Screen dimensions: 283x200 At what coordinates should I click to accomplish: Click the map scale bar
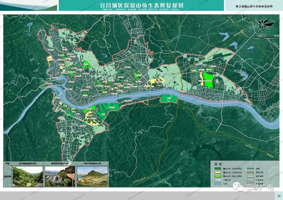pos(265,37)
